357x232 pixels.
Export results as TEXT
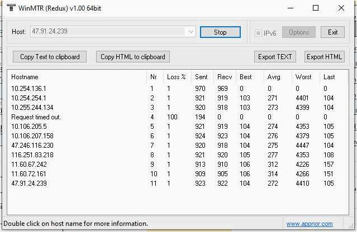pyautogui.click(x=275, y=56)
